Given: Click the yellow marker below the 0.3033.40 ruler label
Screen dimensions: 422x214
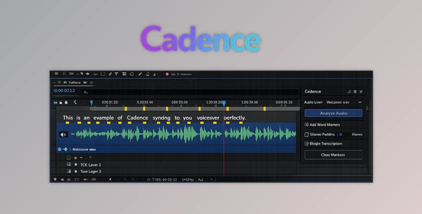Looking at the screenshot, I should [x=145, y=109].
